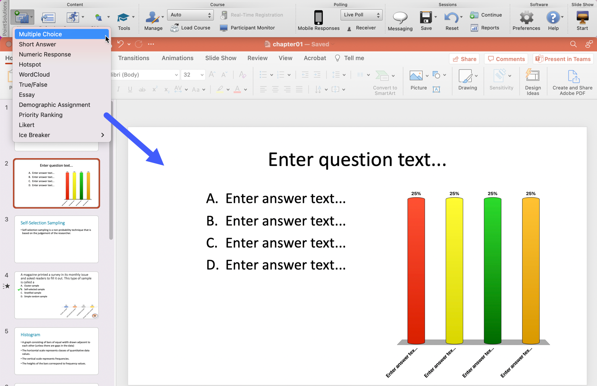Click the more options ellipsis in title bar
The image size is (597, 386).
click(x=151, y=44)
